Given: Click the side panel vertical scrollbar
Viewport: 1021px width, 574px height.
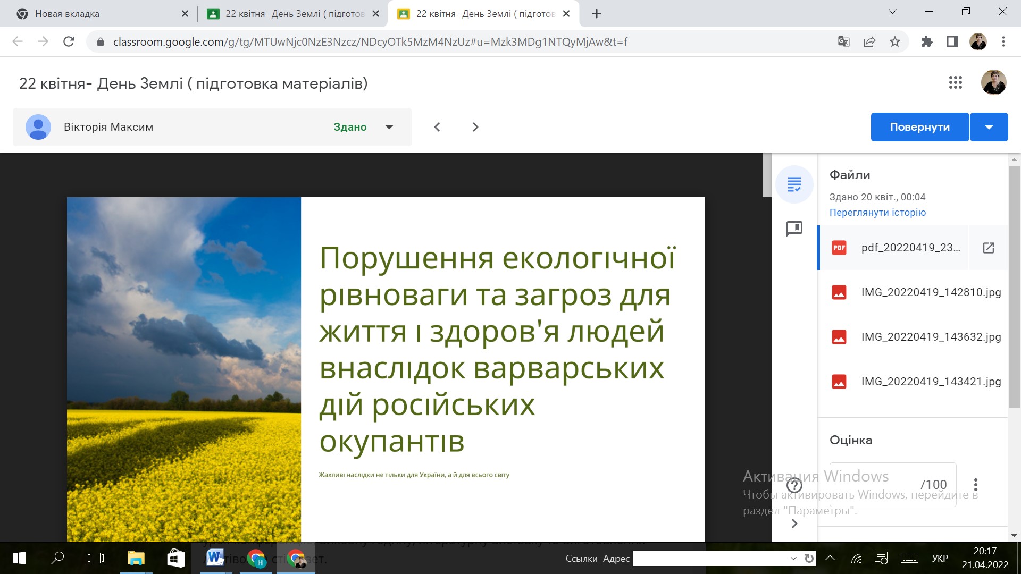Looking at the screenshot, I should click(1014, 287).
